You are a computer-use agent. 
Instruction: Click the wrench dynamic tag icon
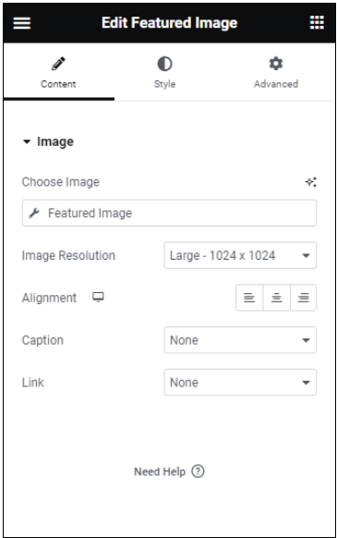(x=34, y=213)
